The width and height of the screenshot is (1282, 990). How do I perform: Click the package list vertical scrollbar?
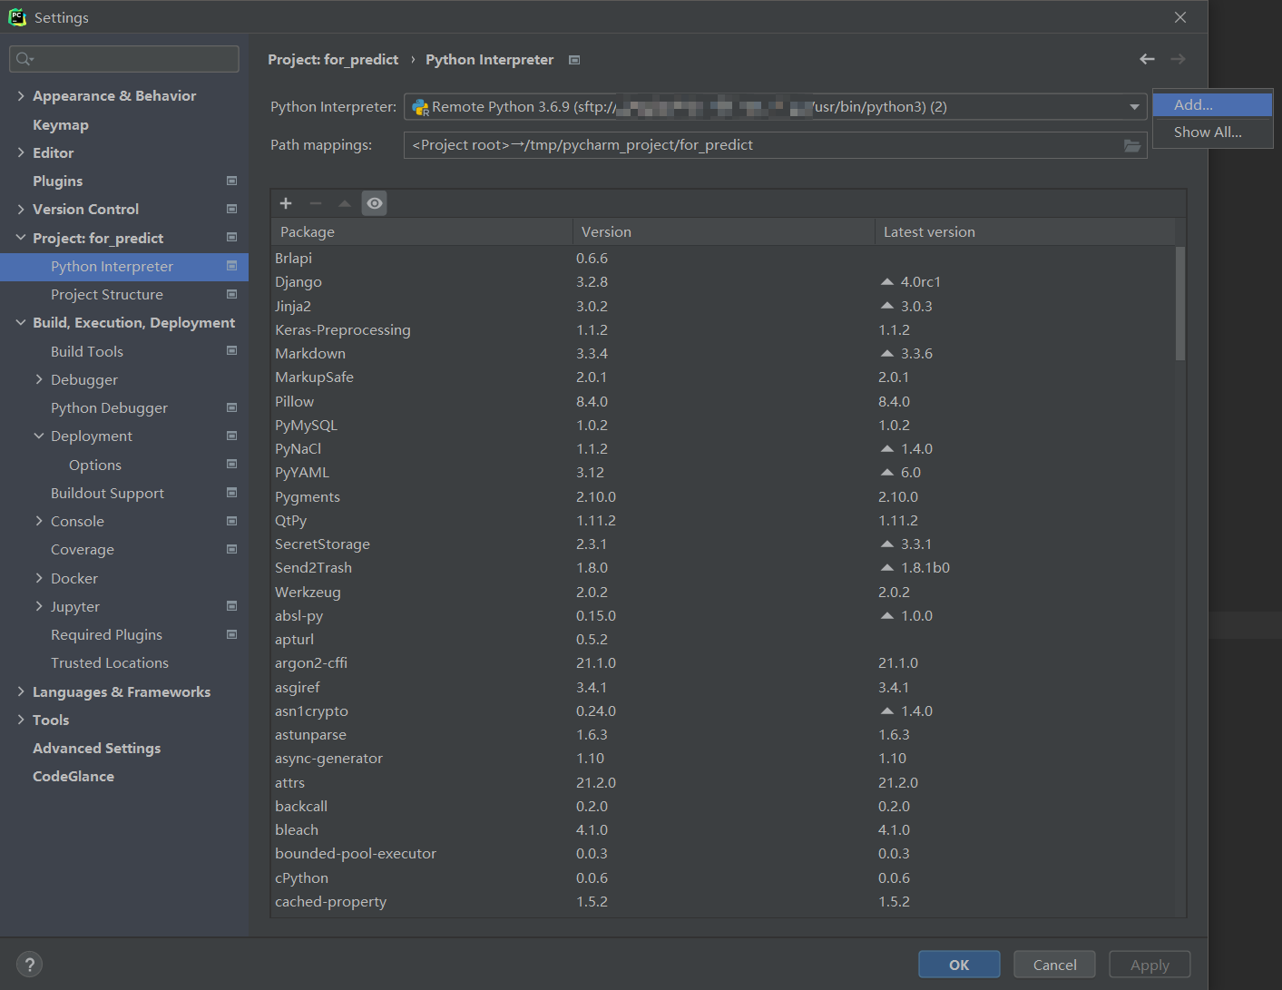1180,304
